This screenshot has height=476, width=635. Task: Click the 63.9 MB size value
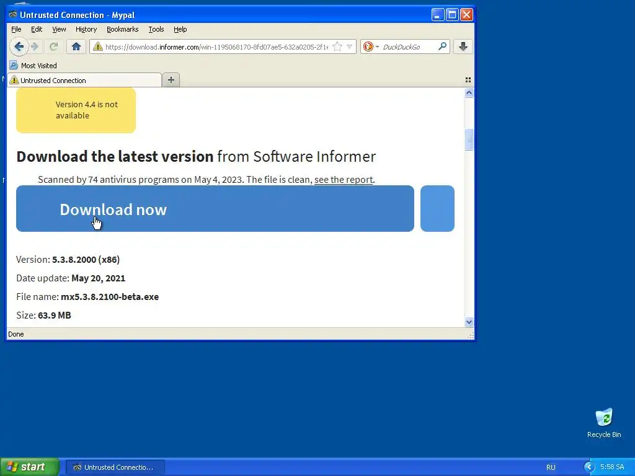click(55, 315)
